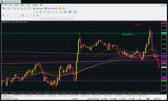Zoom in on the chart
168x101 pixels.
[49, 12]
